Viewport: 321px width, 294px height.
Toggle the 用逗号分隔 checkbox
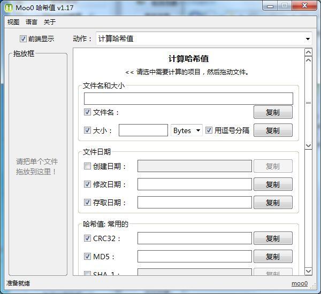[209, 130]
